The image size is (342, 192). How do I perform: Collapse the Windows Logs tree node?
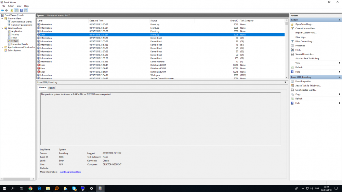[x=2, y=28]
